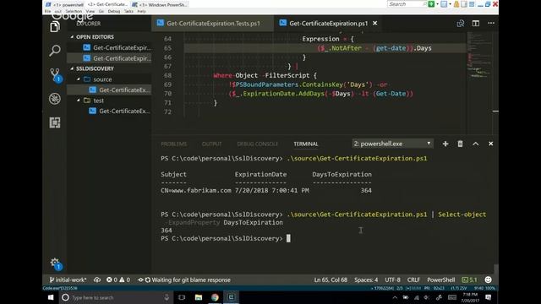Click Ln 65, Col 68 in the status bar
Image resolution: width=541 pixels, height=304 pixels.
click(331, 280)
